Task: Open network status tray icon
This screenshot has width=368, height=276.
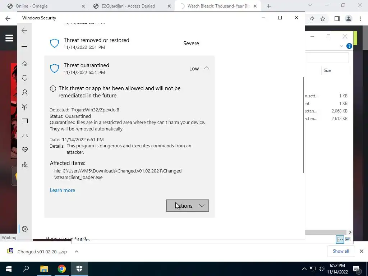Action: (x=313, y=269)
